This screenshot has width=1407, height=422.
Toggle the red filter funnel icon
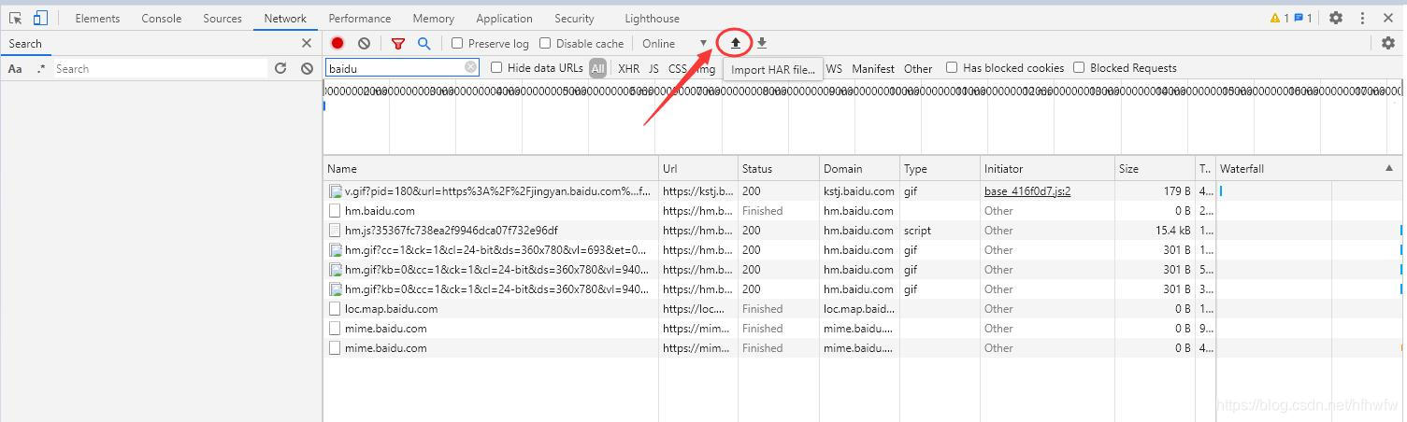click(398, 43)
